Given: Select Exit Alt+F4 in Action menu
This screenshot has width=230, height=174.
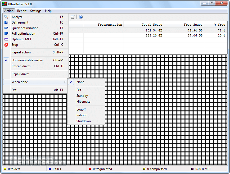Looking at the screenshot, I should coord(35,90).
